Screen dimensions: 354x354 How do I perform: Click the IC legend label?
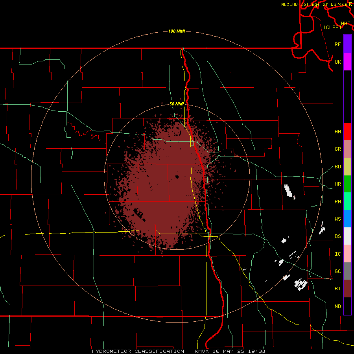coord(337,254)
